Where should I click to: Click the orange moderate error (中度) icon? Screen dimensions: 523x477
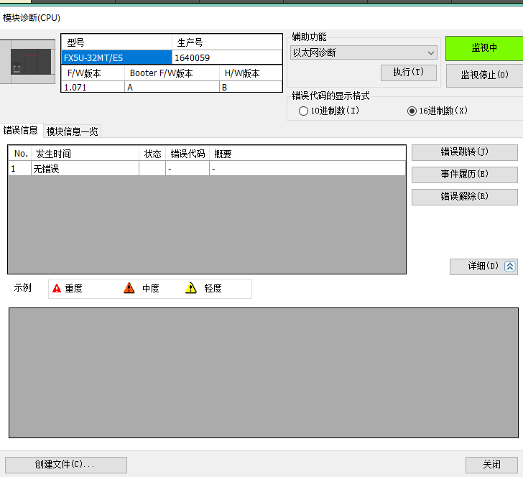[129, 288]
